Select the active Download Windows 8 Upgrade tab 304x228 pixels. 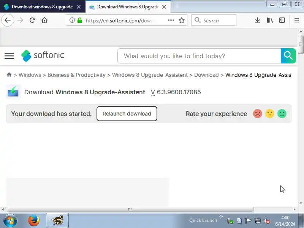[128, 7]
